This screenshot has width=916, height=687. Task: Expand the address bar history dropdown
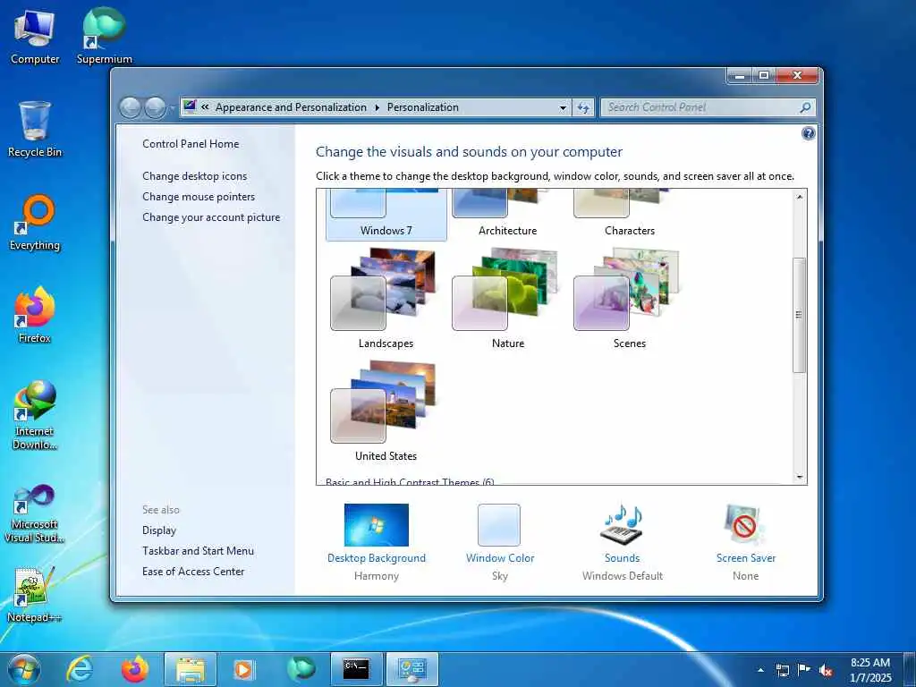pyautogui.click(x=563, y=107)
